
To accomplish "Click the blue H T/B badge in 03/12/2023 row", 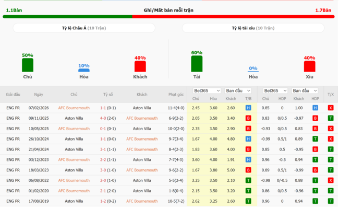I will coord(248,160).
